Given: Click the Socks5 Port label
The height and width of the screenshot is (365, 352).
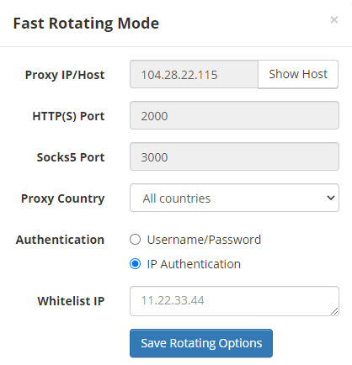Looking at the screenshot, I should (71, 157).
